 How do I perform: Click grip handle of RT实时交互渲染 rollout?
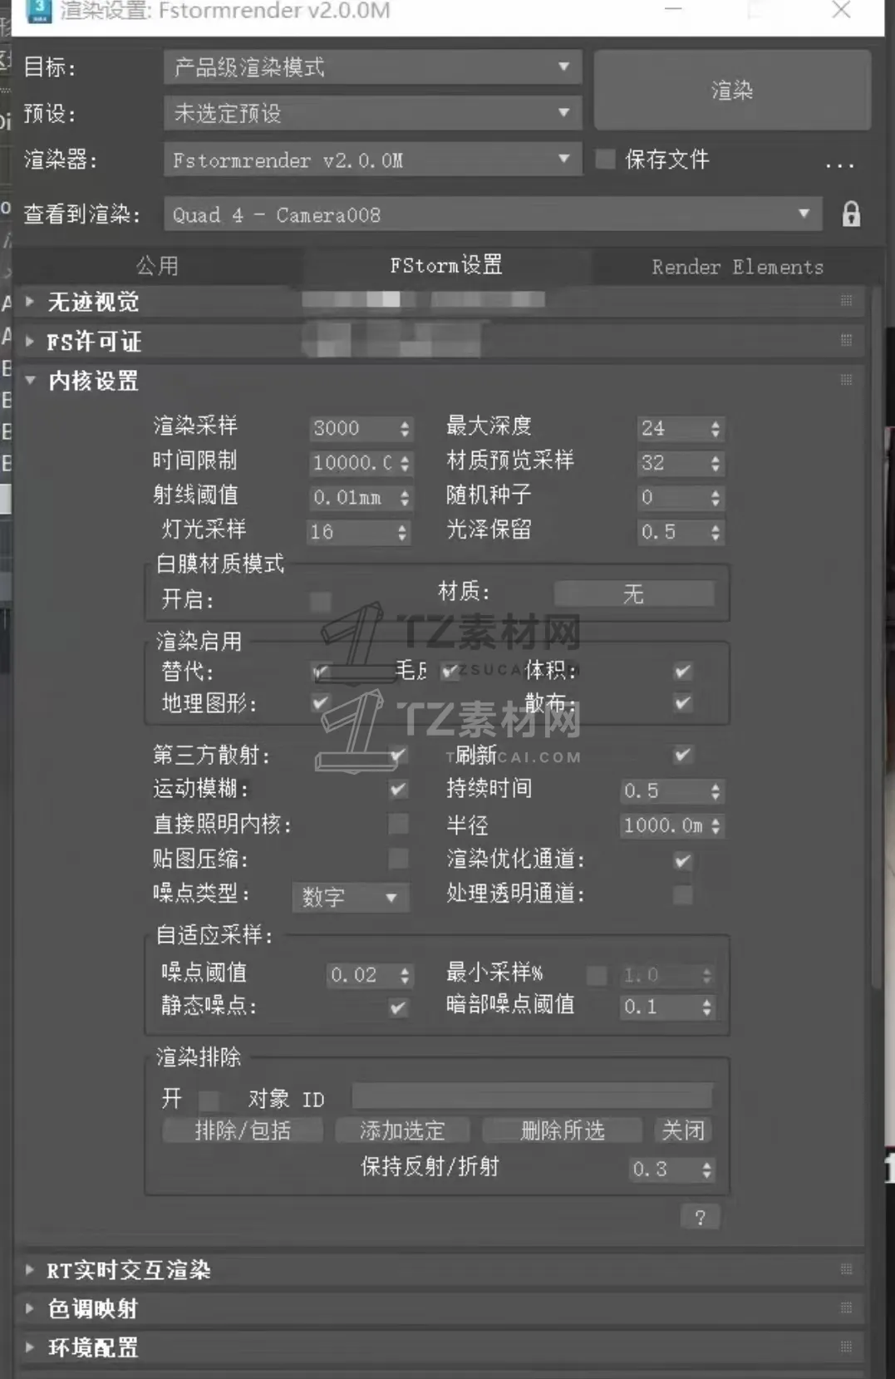(x=846, y=1269)
